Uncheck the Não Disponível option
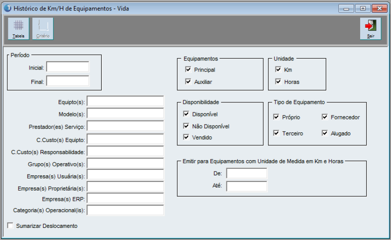 [187, 126]
